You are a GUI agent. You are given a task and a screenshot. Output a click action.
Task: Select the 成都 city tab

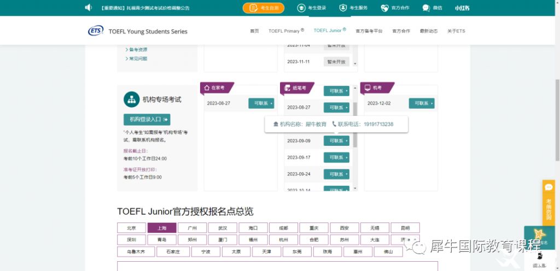[284, 228]
